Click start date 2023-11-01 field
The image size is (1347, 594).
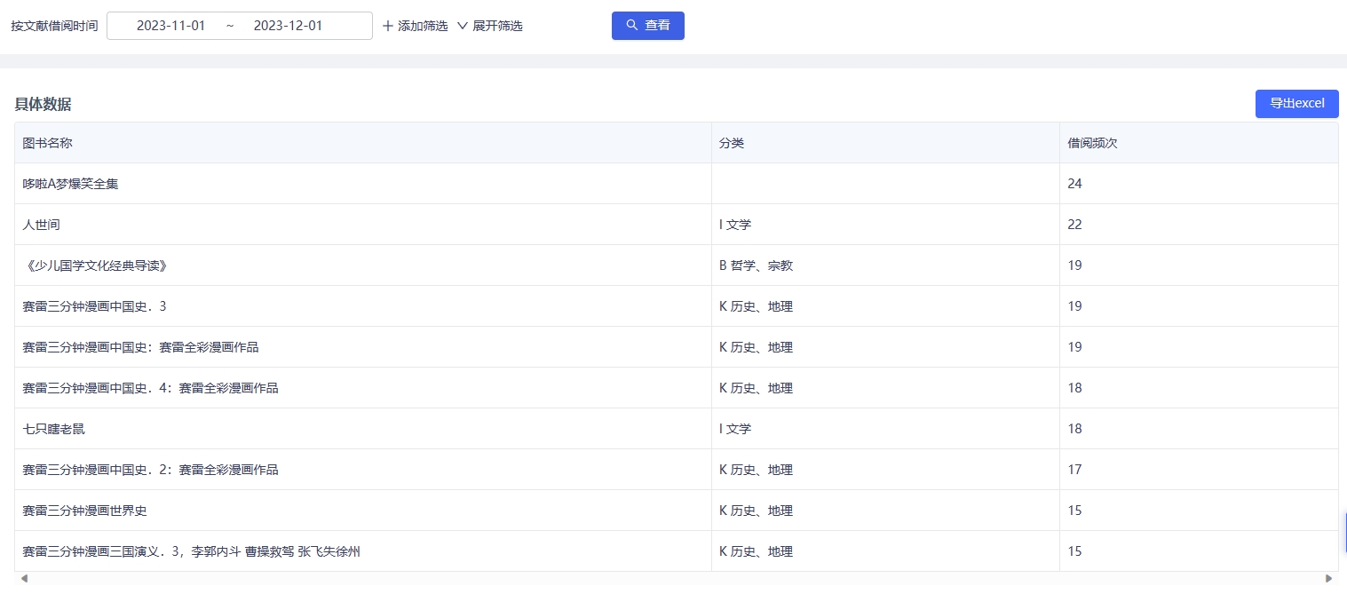coord(170,26)
